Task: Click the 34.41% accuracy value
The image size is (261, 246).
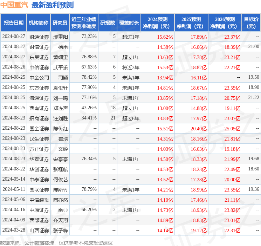Action: click(89, 118)
